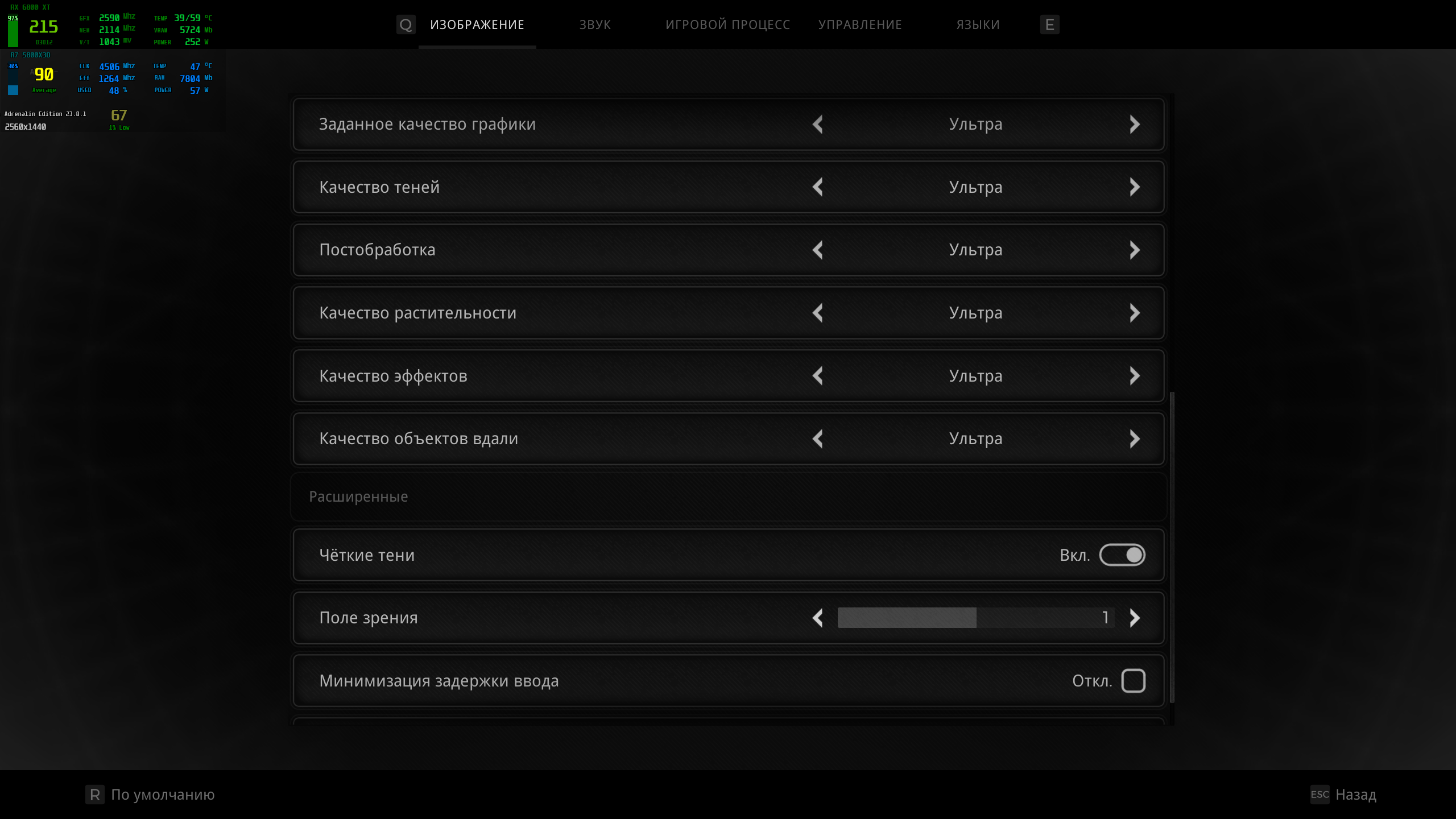
Task: Click По умолчанию to reset settings
Action: pyautogui.click(x=163, y=795)
